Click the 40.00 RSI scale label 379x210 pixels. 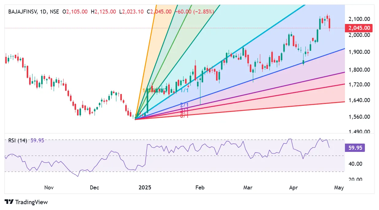[356, 164]
